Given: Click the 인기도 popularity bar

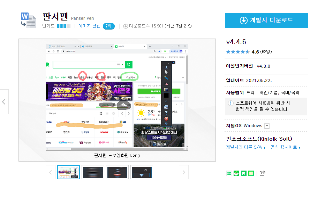Looking at the screenshot, I should [63, 26].
